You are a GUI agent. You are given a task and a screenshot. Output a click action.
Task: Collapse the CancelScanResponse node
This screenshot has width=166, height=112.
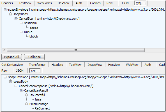(16, 86)
